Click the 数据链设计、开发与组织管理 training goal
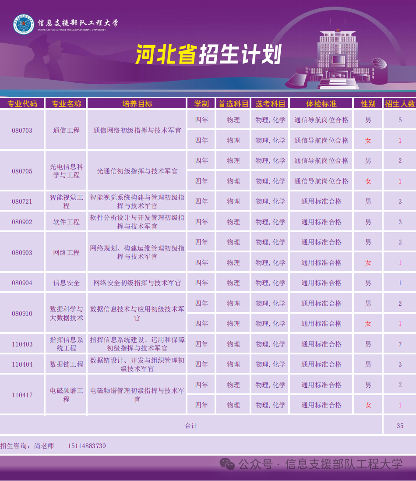The height and width of the screenshot is (481, 416). [137, 364]
